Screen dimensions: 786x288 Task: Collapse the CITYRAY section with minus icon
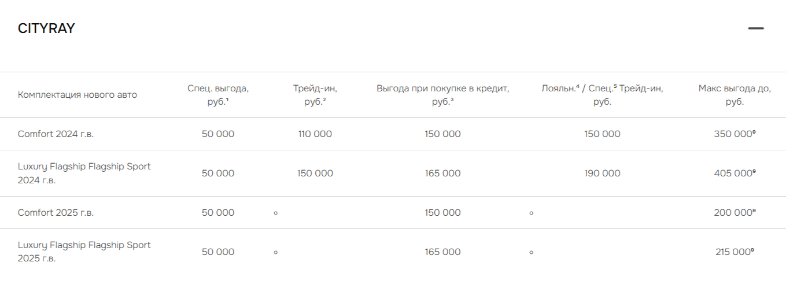(755, 28)
